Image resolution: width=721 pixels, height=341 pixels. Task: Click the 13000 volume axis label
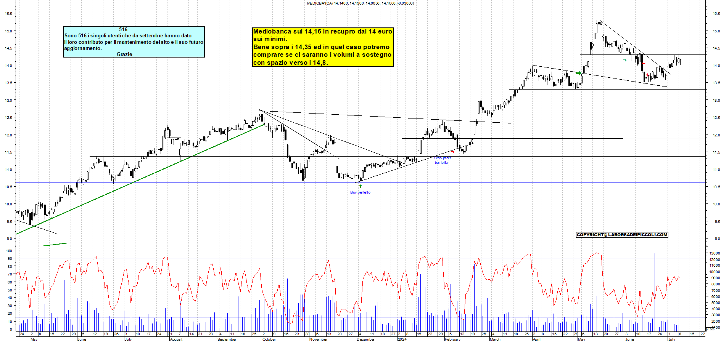(x=715, y=253)
